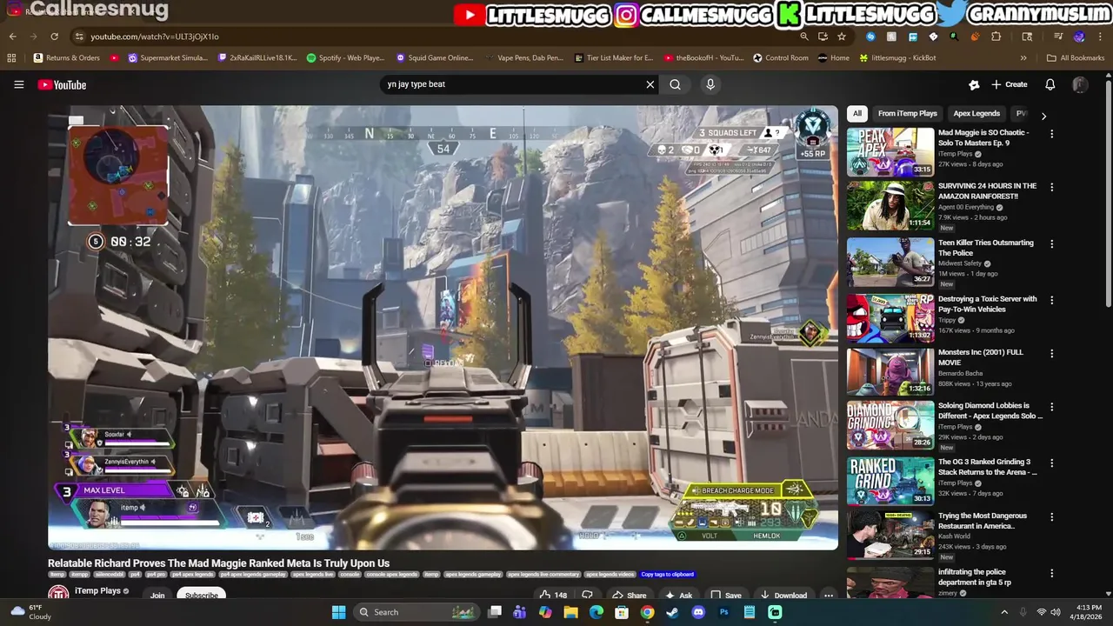
Task: Open options for Soloing Diamond Lobbies video
Action: point(1051,407)
